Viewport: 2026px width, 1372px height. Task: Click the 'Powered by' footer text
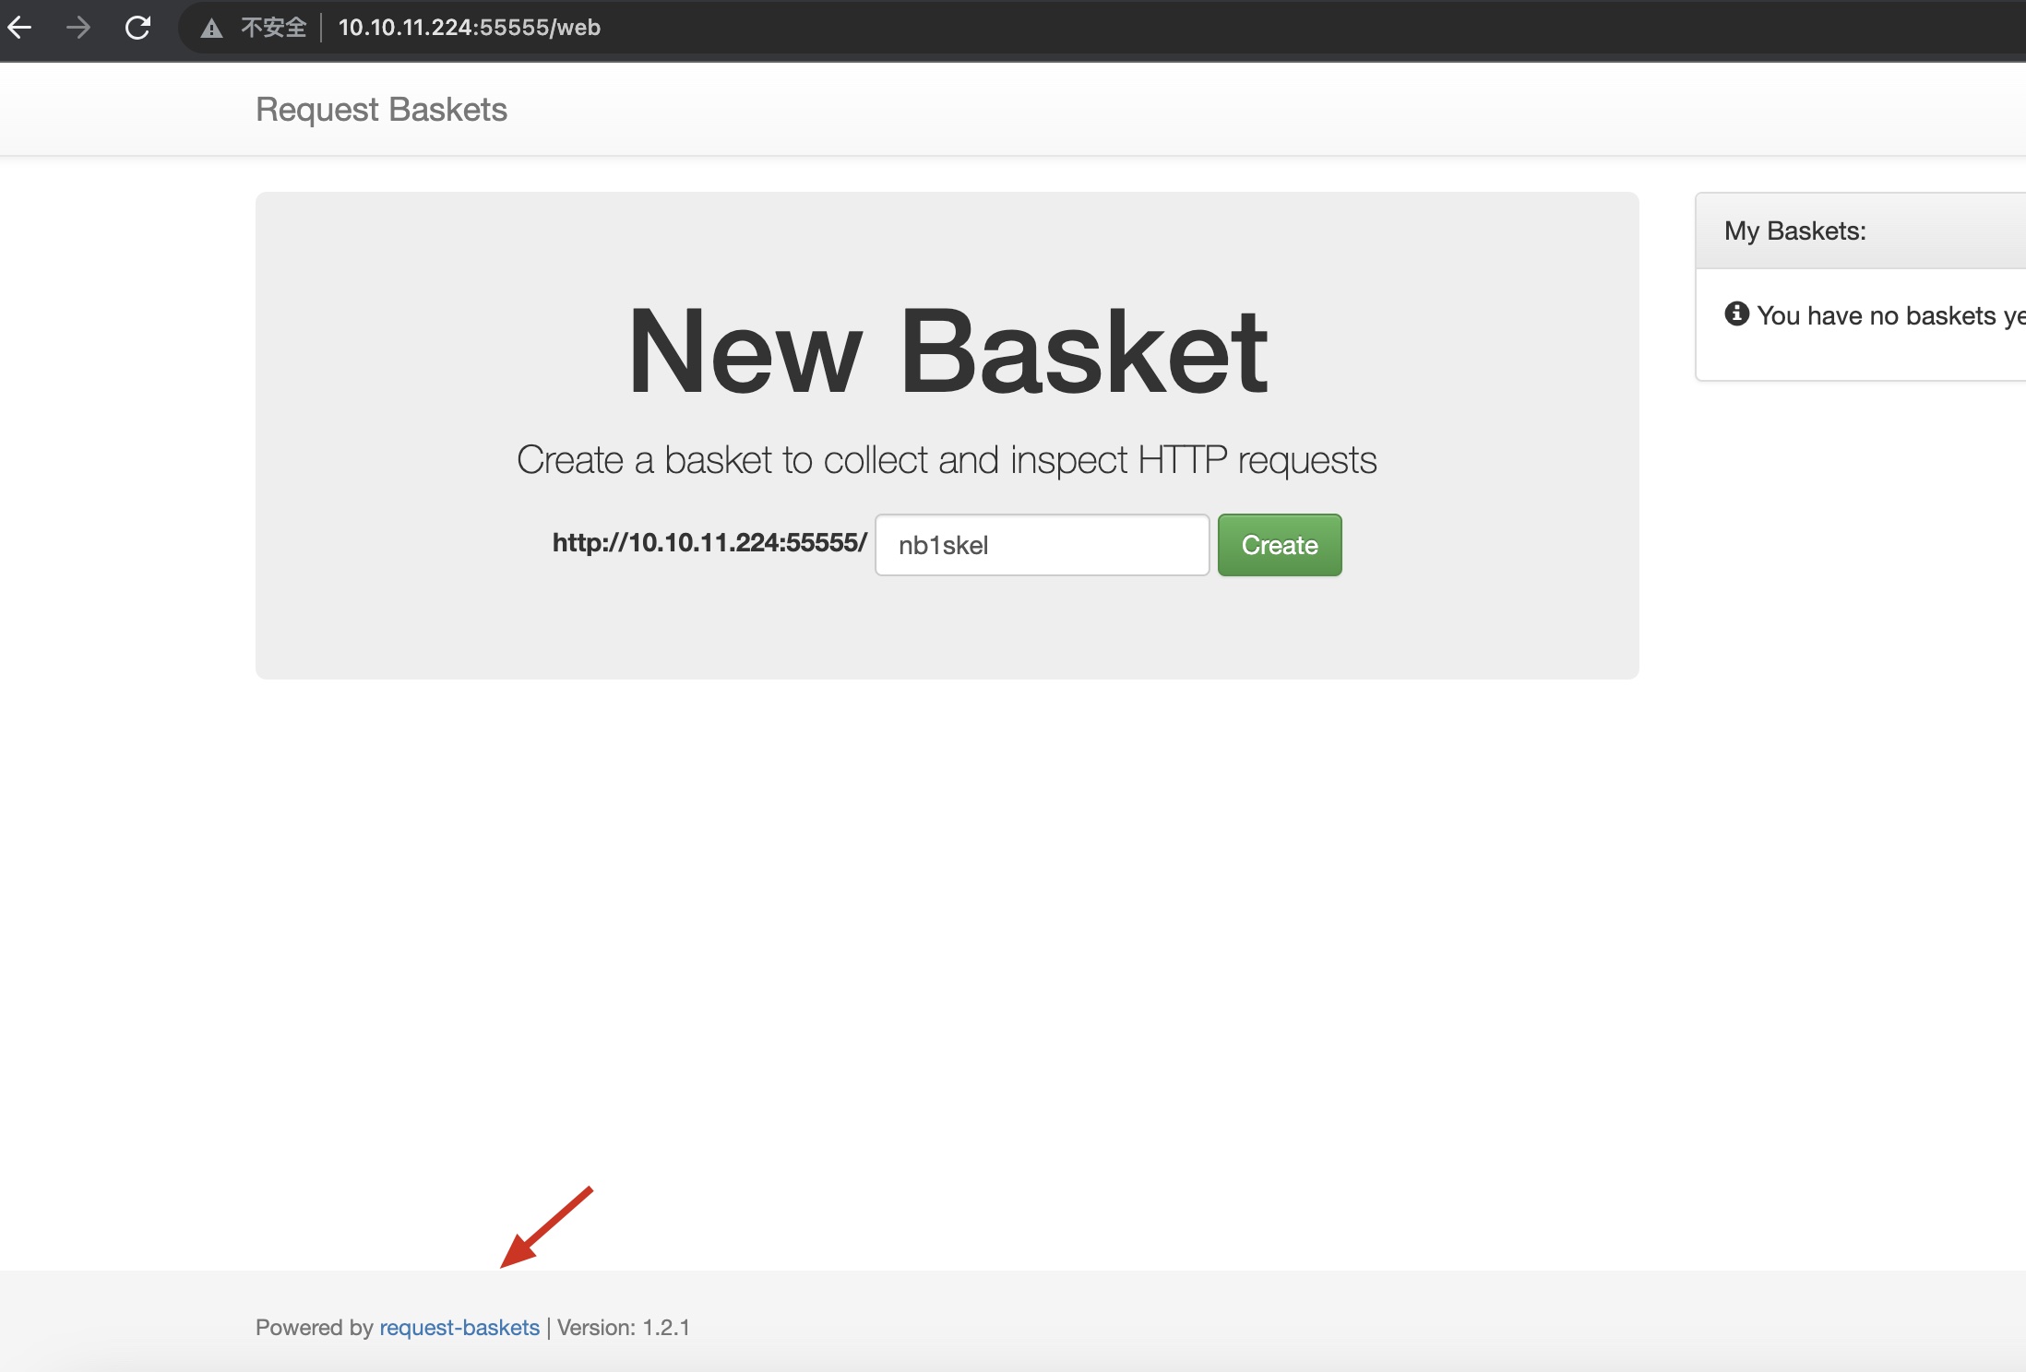click(x=314, y=1328)
